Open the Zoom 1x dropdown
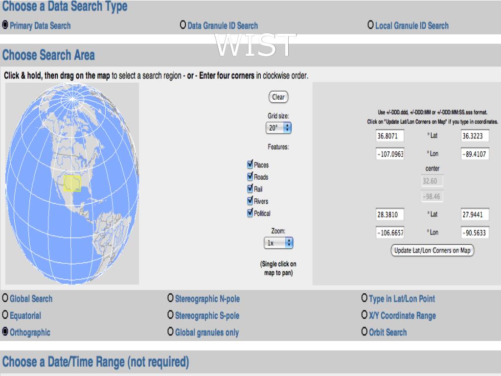This screenshot has height=376, width=501. coord(278,243)
